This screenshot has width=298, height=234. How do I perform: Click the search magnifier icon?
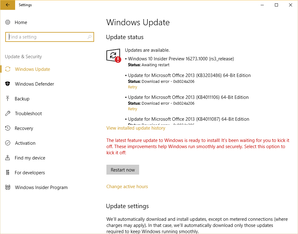pos(89,37)
